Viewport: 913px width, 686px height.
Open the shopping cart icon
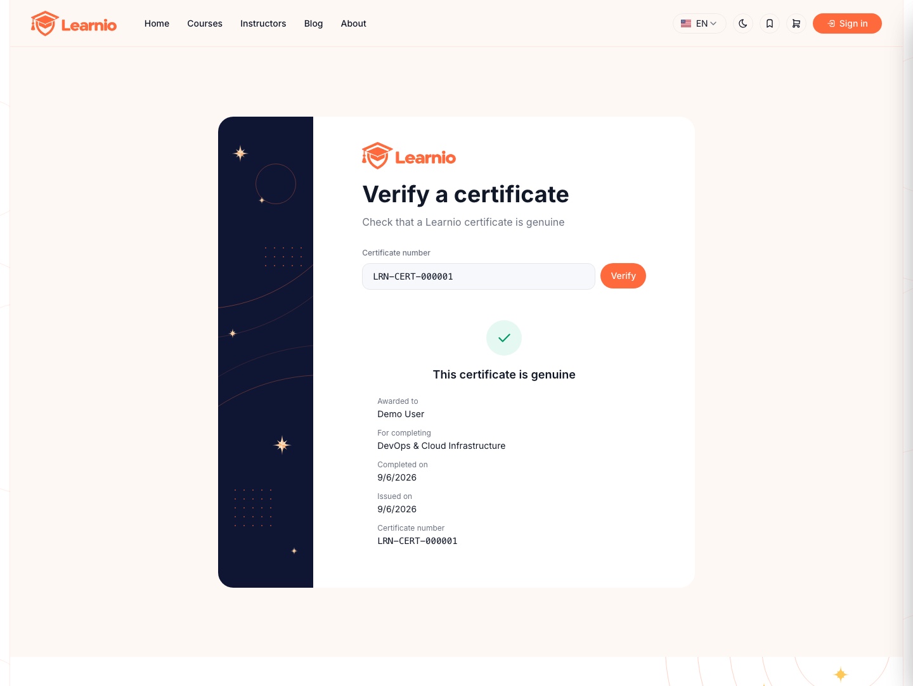(x=796, y=23)
